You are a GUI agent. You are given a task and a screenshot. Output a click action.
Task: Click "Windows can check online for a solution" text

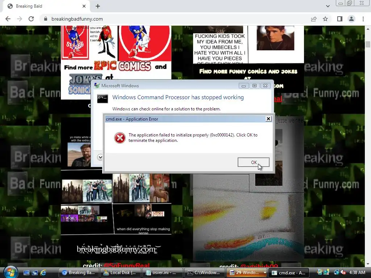[166, 109]
